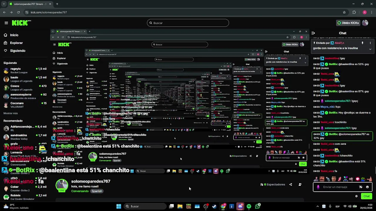Open the Siguiendo section in sidebar
The image size is (376, 211).
coord(18,51)
